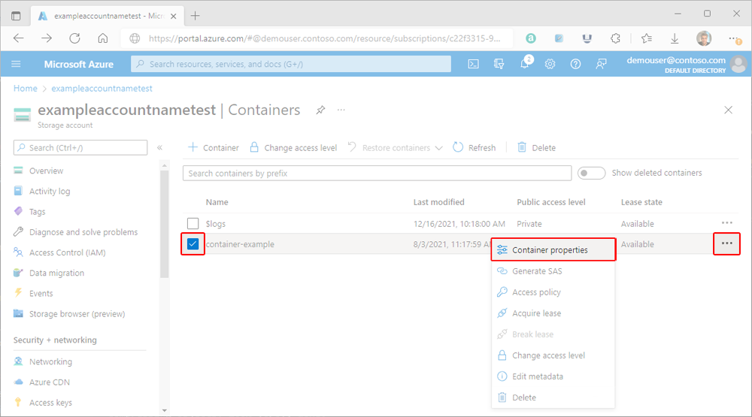Image resolution: width=752 pixels, height=417 pixels.
Task: Click the Home breadcrumb link
Action: pos(25,89)
